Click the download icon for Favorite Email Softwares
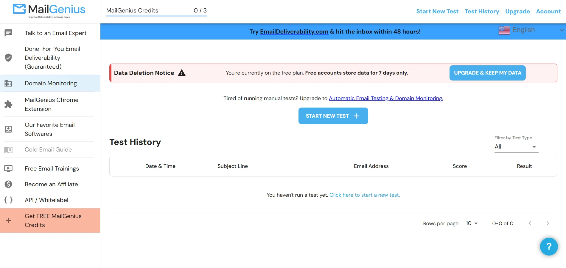Screen dimensions: 566x268 (x=8, y=129)
